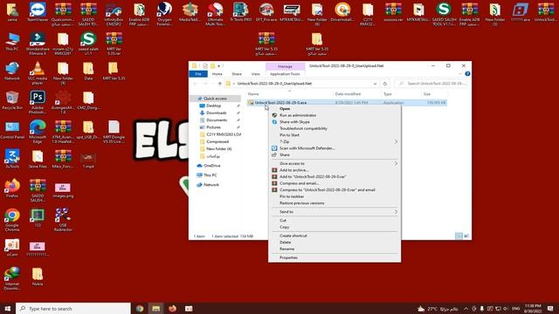
Task: Show hidden system tray icons
Action: coord(466,309)
